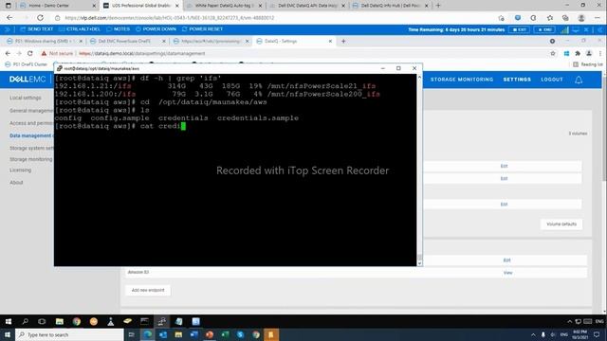Open a new tab in outer Edge browser

point(438,6)
